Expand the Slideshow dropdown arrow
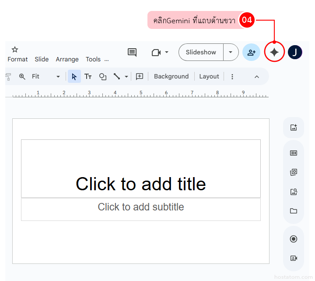315x281 pixels. point(231,52)
